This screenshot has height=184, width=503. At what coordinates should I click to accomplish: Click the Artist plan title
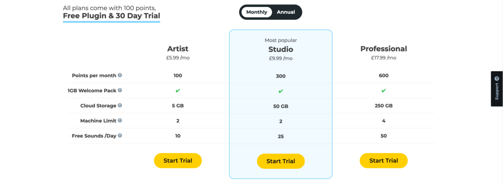[x=178, y=49]
